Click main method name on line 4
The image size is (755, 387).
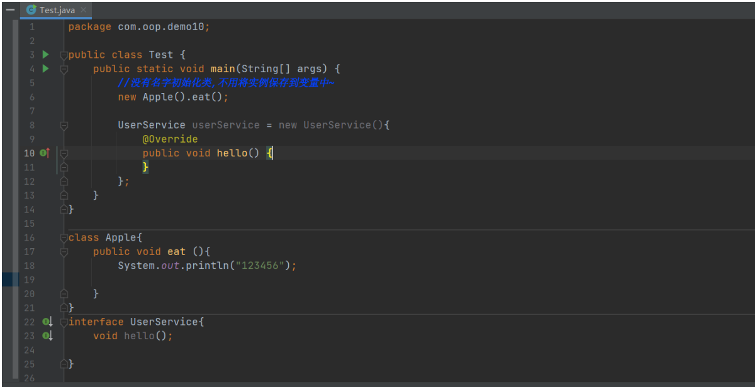[223, 68]
